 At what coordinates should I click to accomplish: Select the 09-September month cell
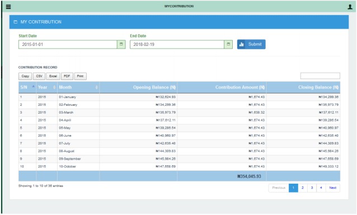coord(78,159)
